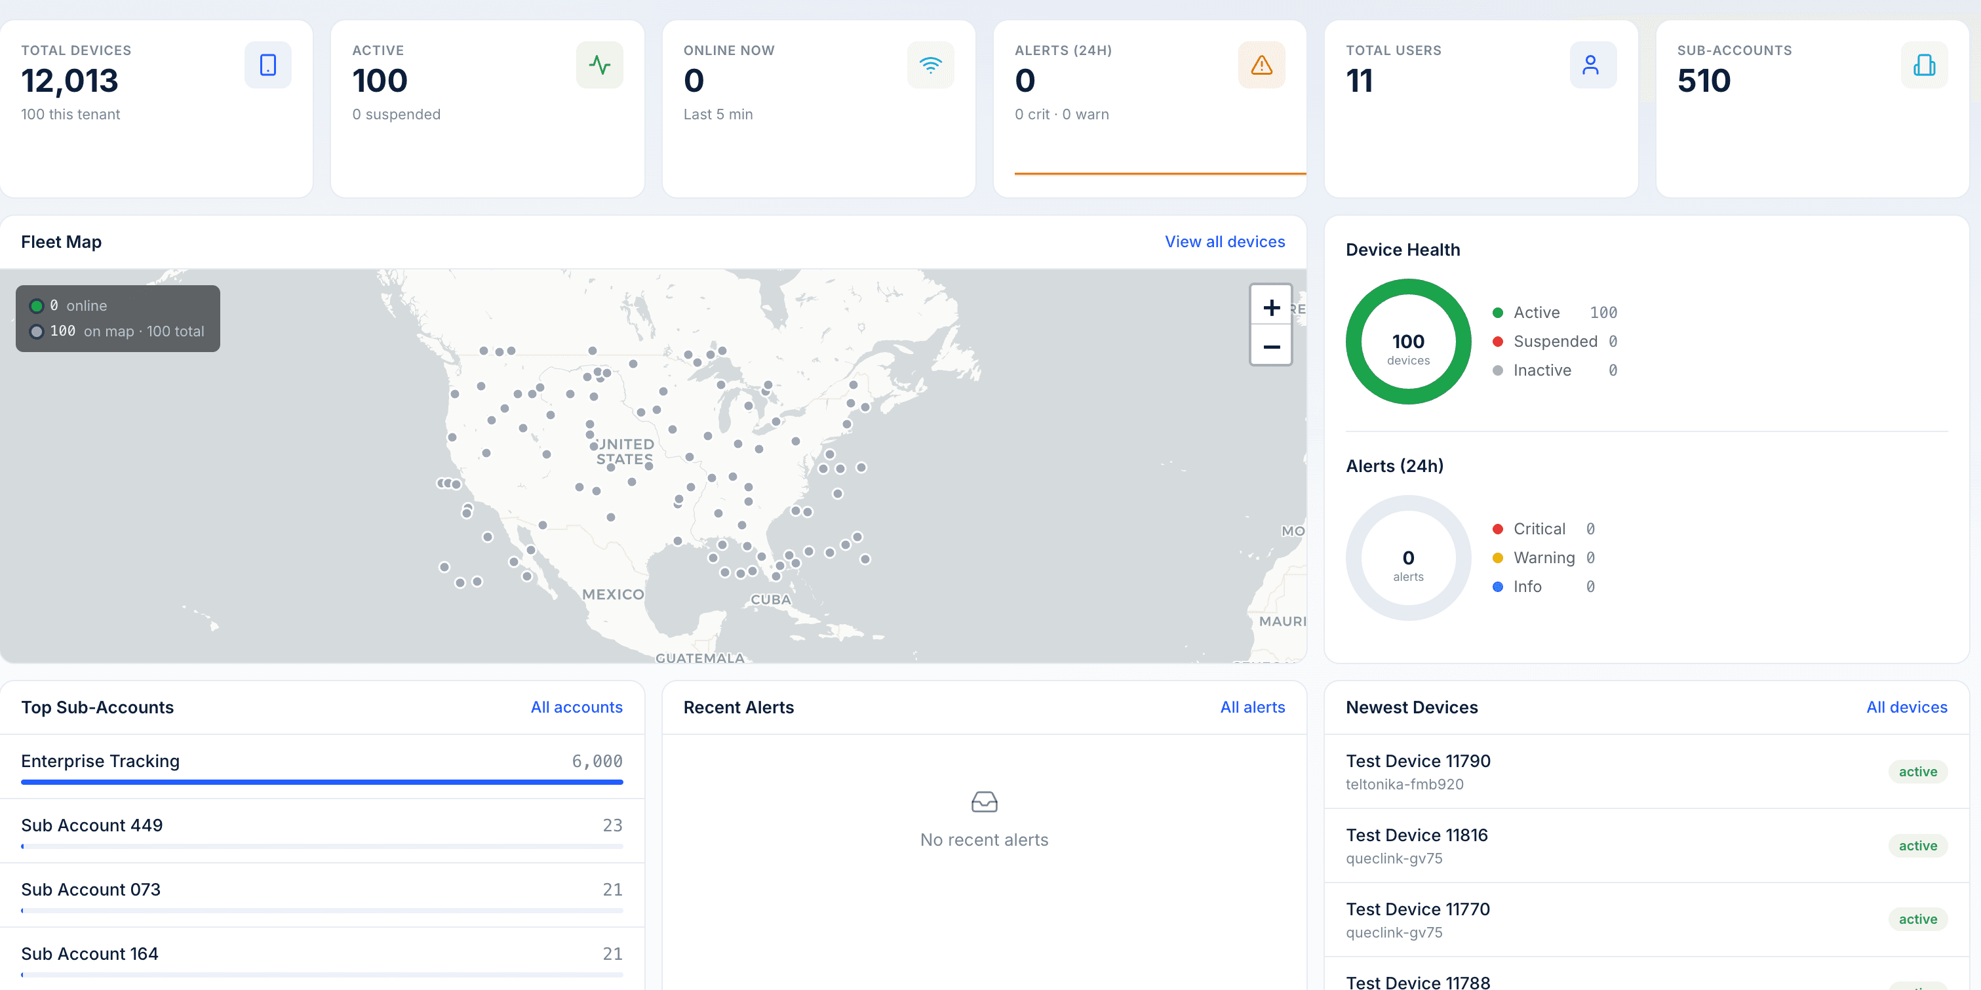Click gray Inactive legend dot
The image size is (1981, 990).
tap(1497, 371)
